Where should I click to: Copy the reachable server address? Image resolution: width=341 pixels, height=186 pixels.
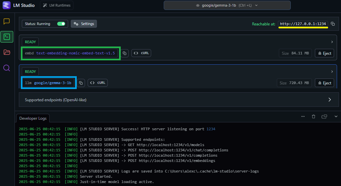point(333,24)
